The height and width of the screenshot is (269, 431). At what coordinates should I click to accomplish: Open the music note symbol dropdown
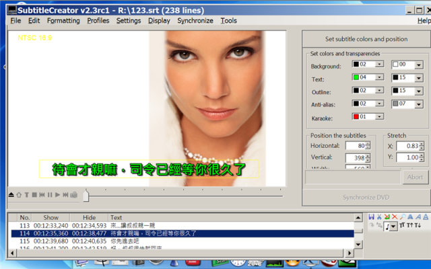pyautogui.click(x=393, y=227)
